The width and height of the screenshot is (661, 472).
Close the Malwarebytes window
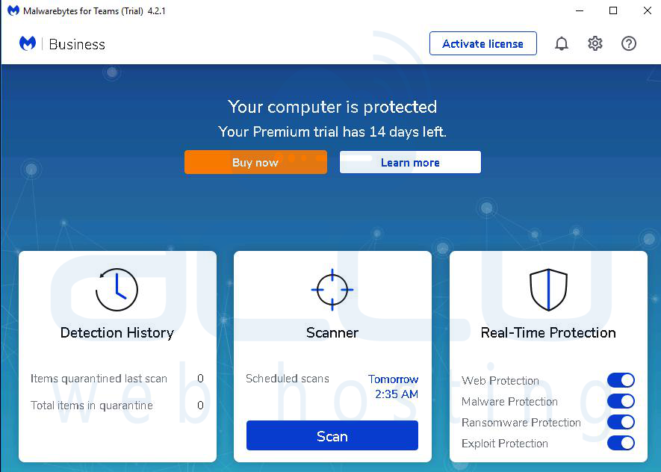[x=648, y=10]
